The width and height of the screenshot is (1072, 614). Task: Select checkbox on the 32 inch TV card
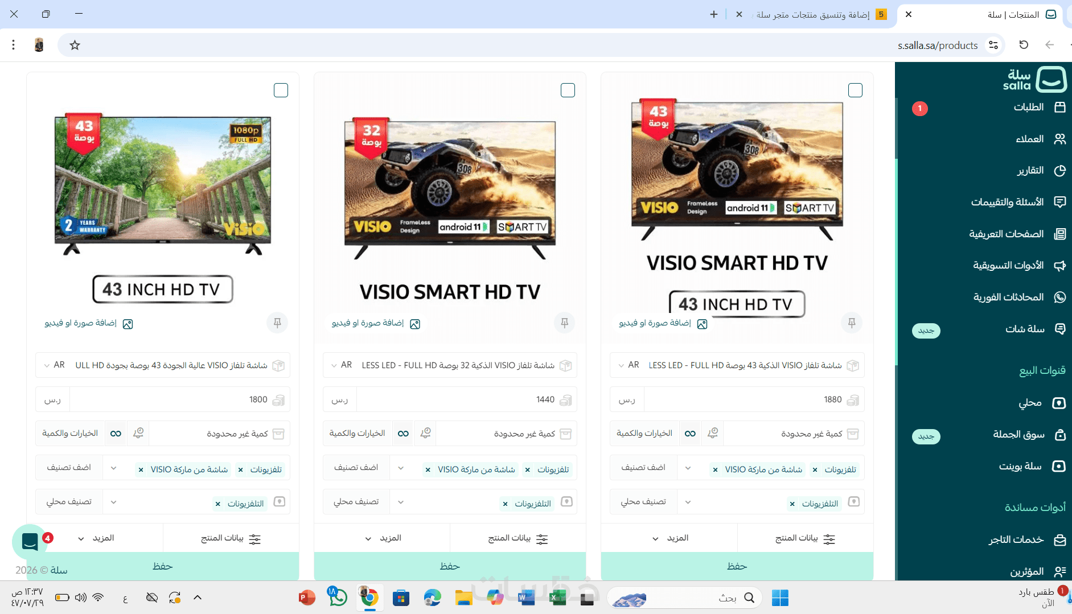pyautogui.click(x=568, y=90)
